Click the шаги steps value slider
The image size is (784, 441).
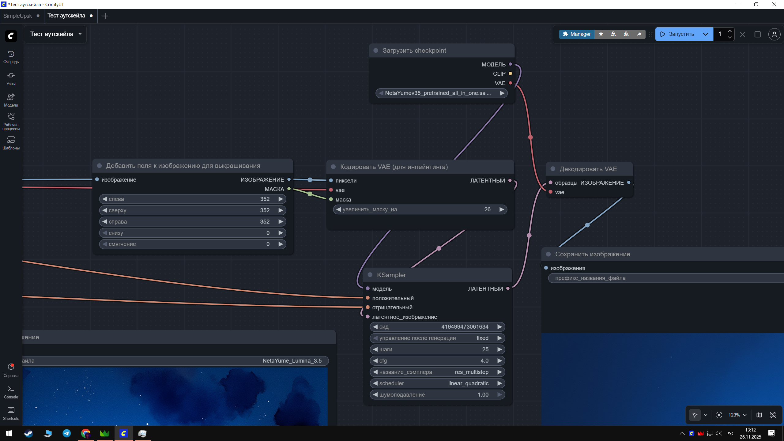pyautogui.click(x=437, y=349)
